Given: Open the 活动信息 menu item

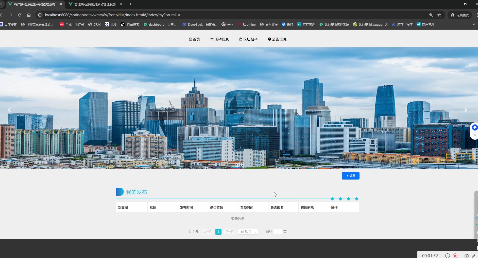Looking at the screenshot, I should tap(219, 39).
